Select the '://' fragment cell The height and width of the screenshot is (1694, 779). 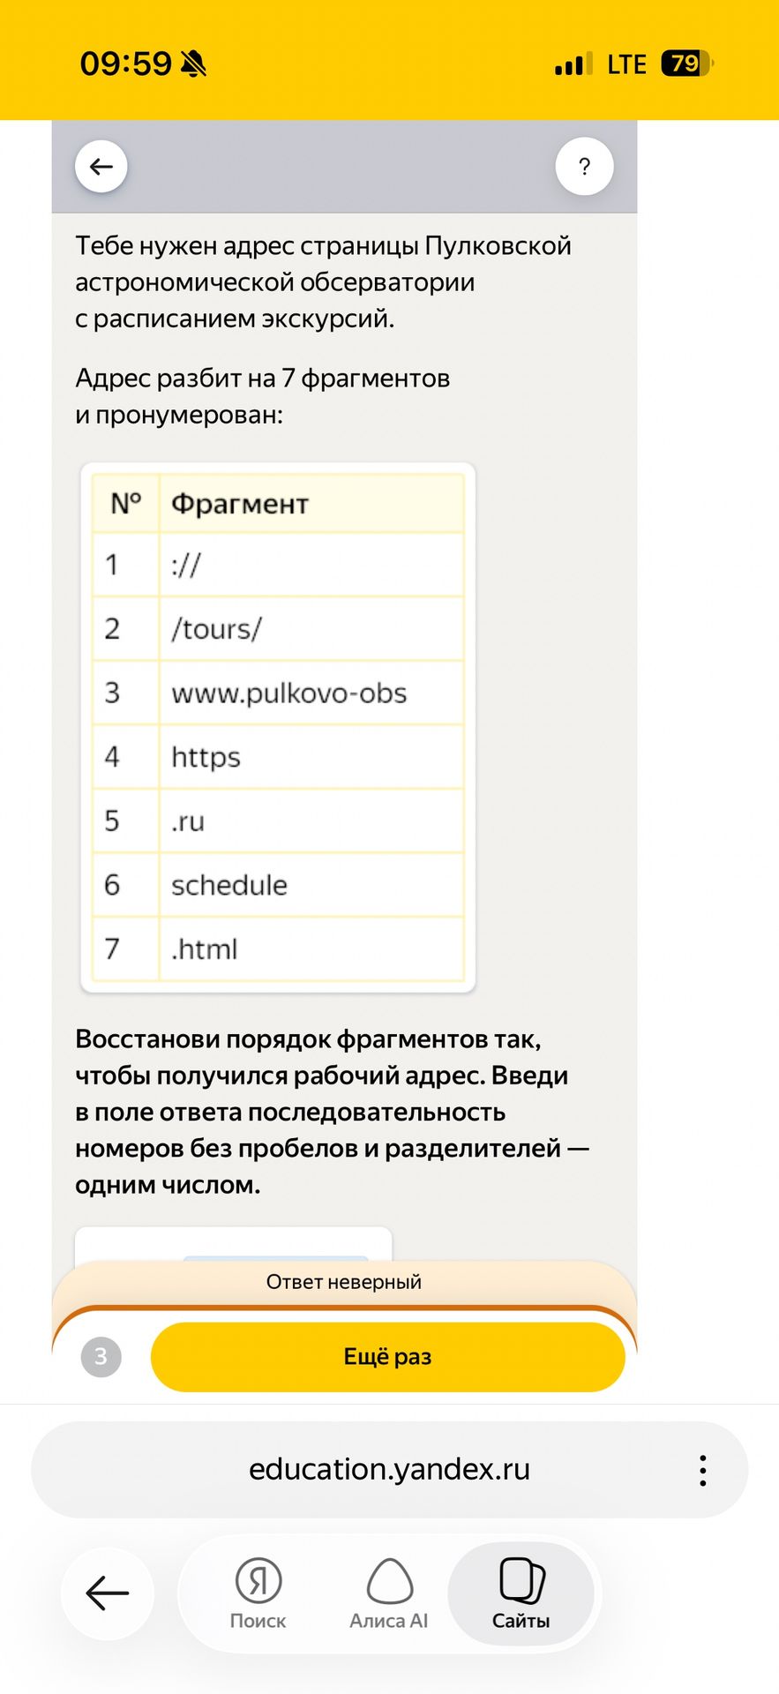[x=311, y=565]
